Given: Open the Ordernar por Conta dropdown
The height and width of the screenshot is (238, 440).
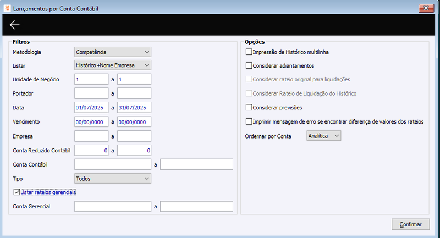Looking at the screenshot, I should 323,136.
